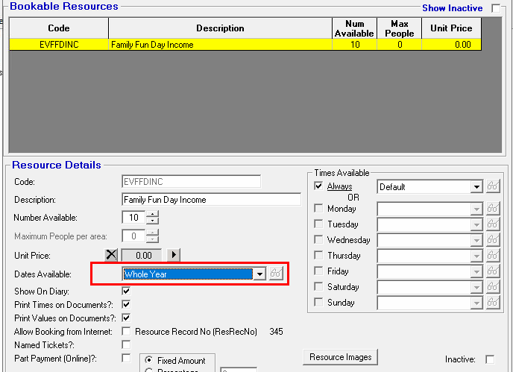Click the Unit Price 0.00 field
Image resolution: width=513 pixels, height=372 pixels.
pyautogui.click(x=142, y=255)
